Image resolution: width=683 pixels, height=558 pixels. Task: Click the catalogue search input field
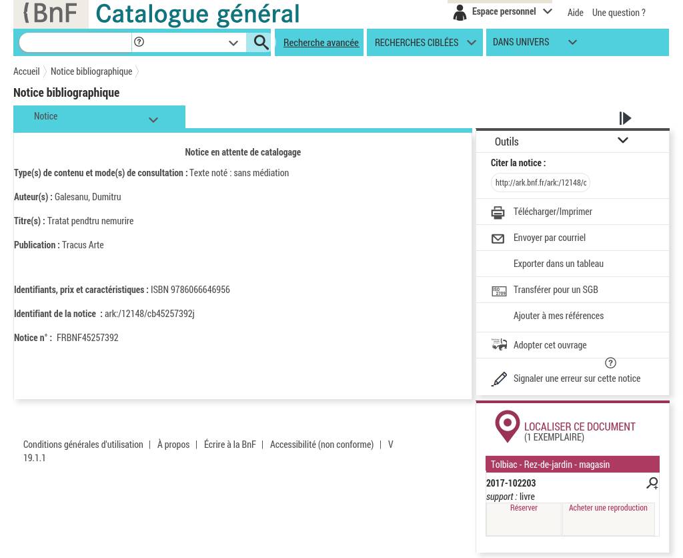click(x=75, y=43)
